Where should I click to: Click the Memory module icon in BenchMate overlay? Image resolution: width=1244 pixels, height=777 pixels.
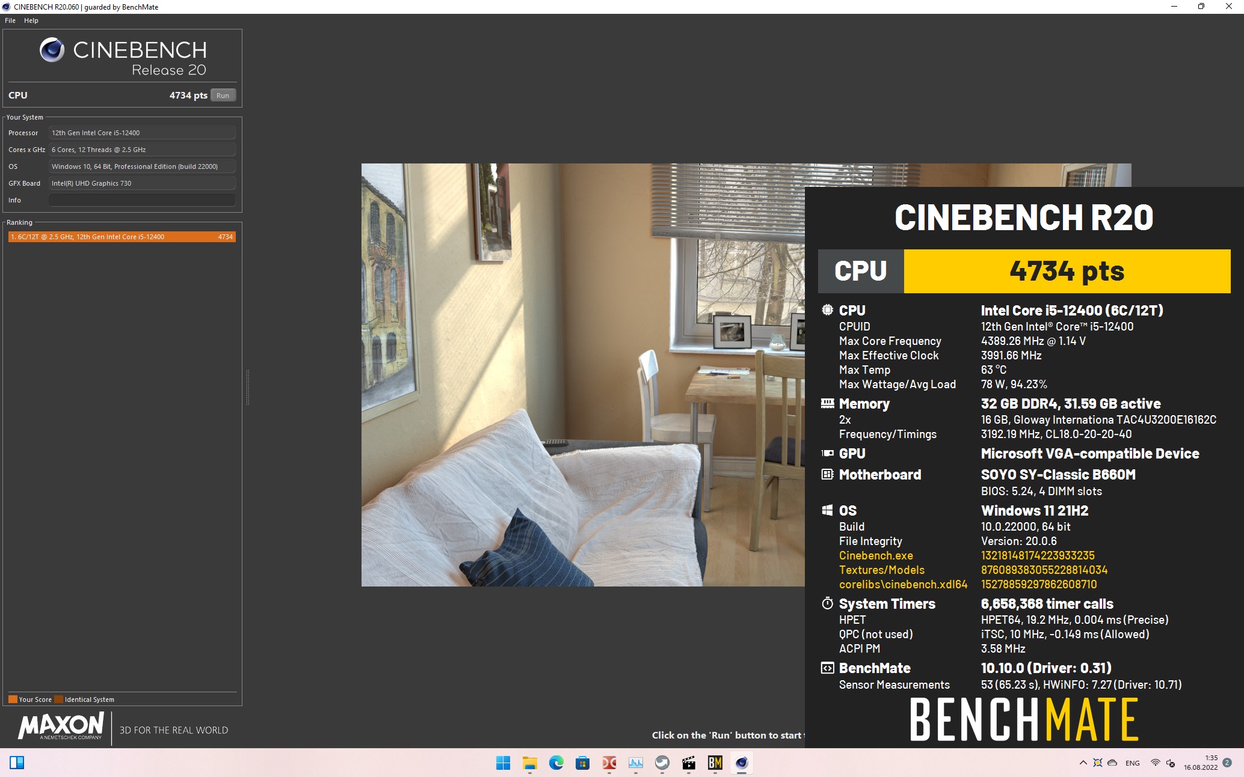click(x=828, y=403)
